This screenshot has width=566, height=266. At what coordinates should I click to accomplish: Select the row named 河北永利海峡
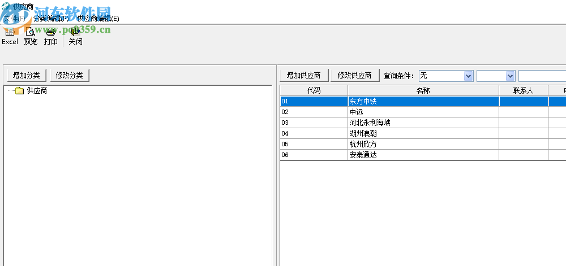pos(423,123)
